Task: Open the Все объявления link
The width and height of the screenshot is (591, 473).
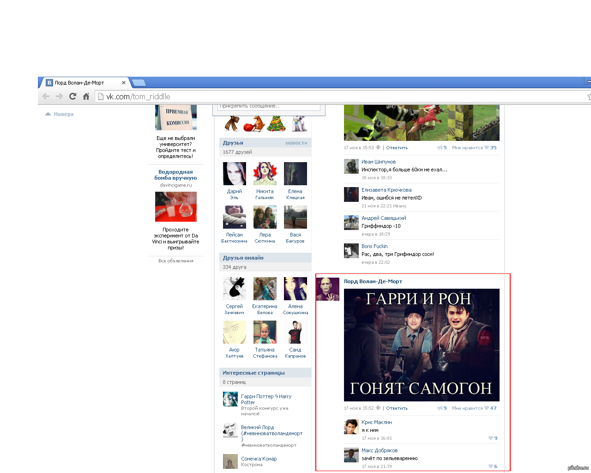Action: coord(176,261)
